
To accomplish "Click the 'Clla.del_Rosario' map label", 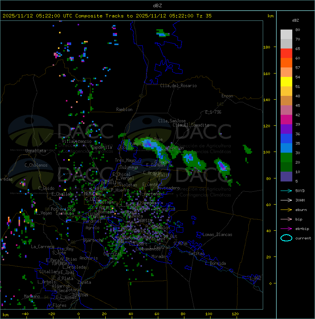I will point(178,86).
